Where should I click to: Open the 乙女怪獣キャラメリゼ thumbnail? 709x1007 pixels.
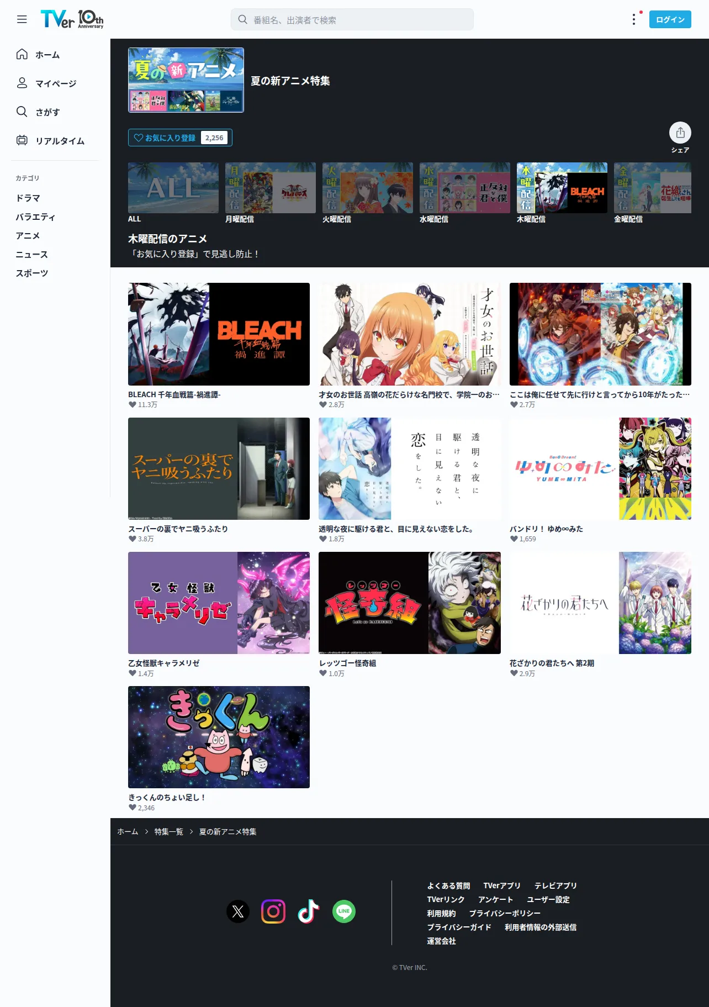coord(219,603)
